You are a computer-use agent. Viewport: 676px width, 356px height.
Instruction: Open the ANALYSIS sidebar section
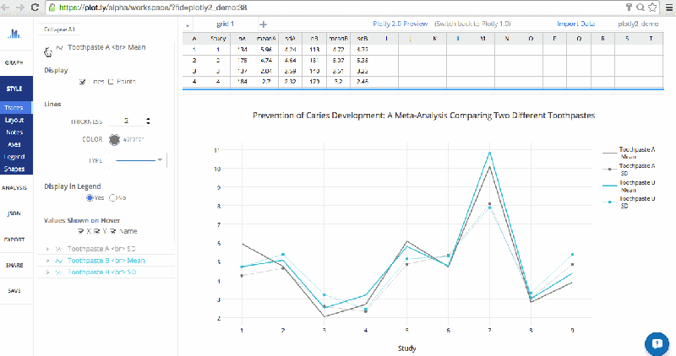[14, 187]
